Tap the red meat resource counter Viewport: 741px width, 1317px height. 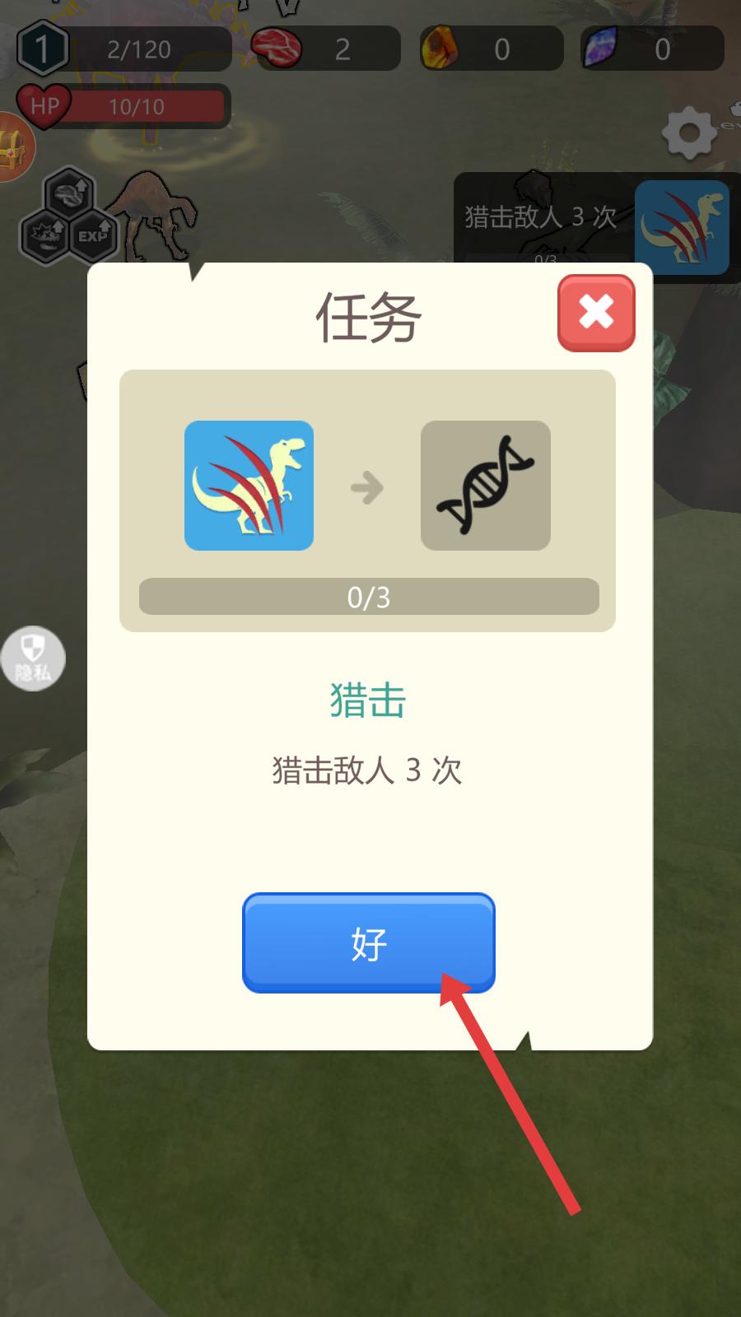[327, 49]
